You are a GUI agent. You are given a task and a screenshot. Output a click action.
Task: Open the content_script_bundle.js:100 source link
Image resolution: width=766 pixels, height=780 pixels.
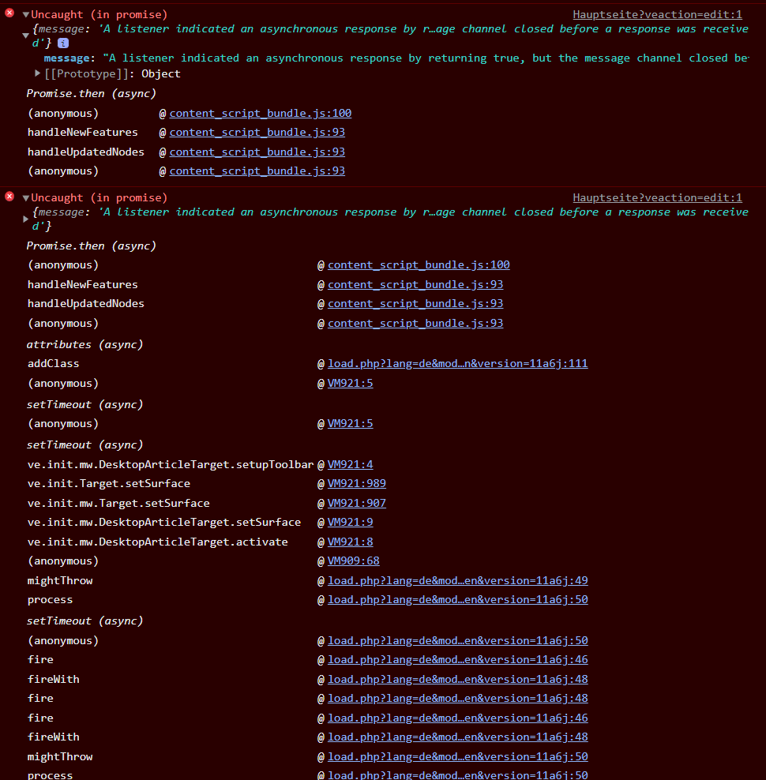click(261, 113)
